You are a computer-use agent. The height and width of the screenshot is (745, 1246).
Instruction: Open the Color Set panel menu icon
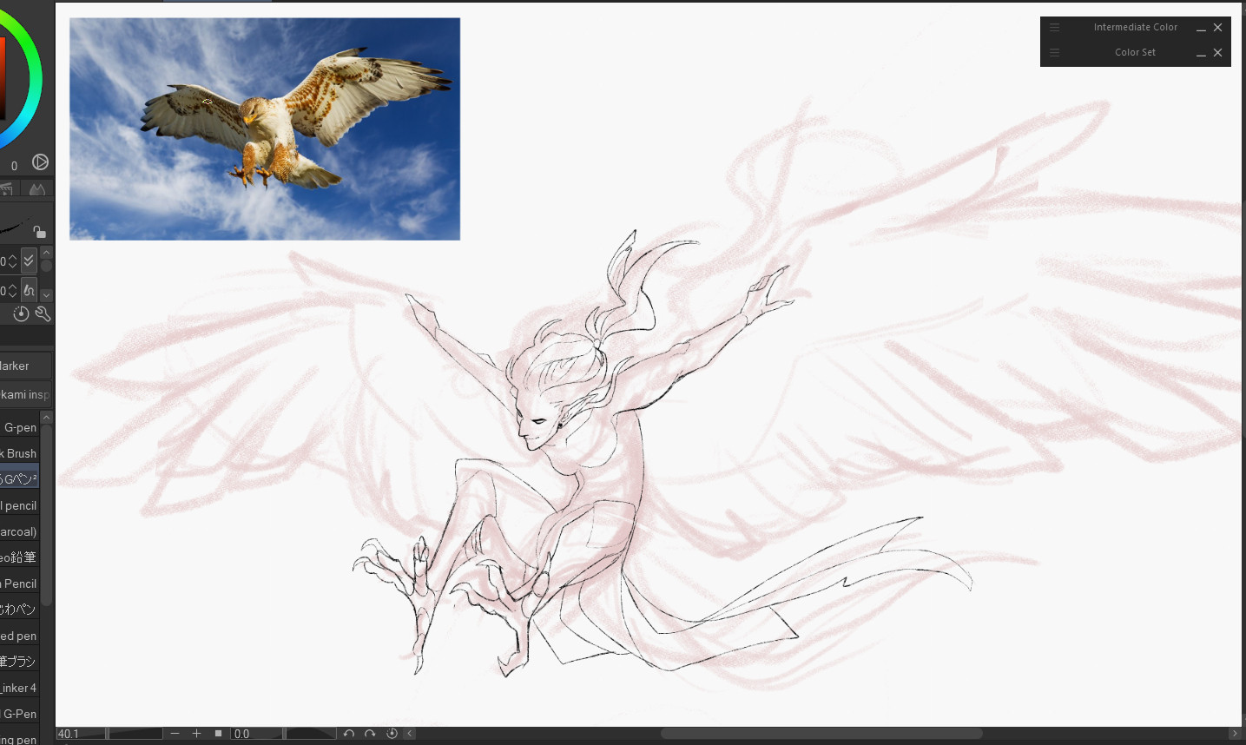pos(1054,53)
